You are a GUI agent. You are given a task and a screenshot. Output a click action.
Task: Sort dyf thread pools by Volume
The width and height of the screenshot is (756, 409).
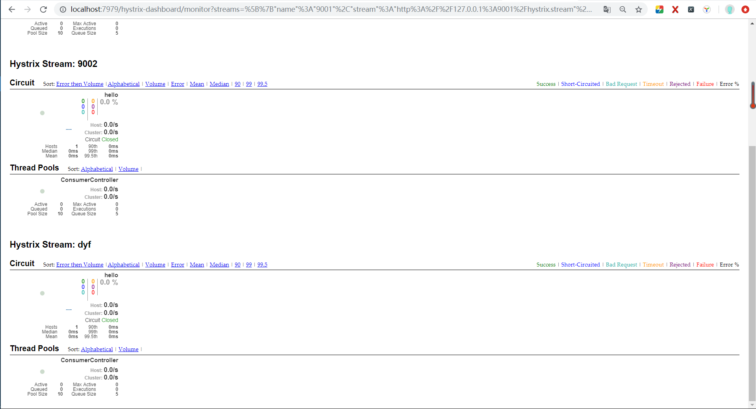[x=128, y=349]
